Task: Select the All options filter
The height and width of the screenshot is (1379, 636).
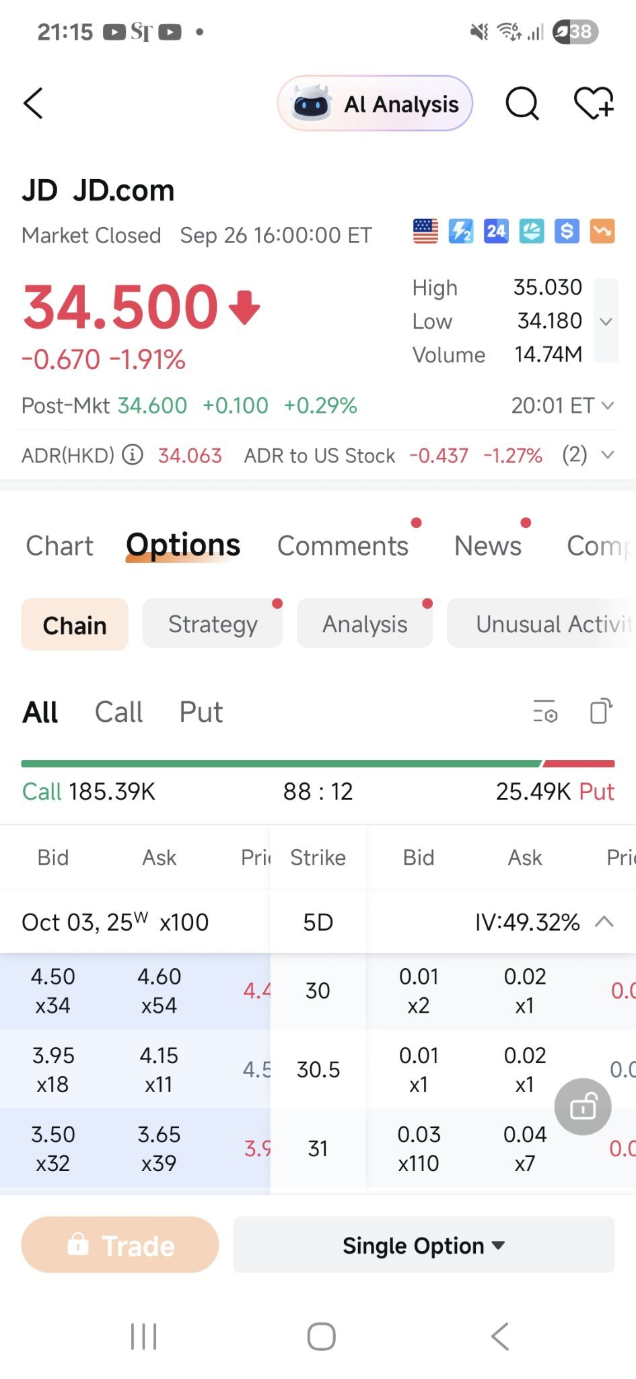Action: (x=40, y=712)
